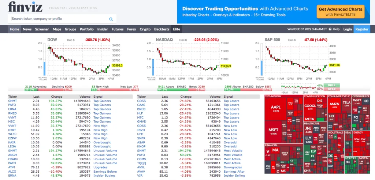Switch to the Maps tab
This screenshot has height=180, width=375.
[x=57, y=29]
